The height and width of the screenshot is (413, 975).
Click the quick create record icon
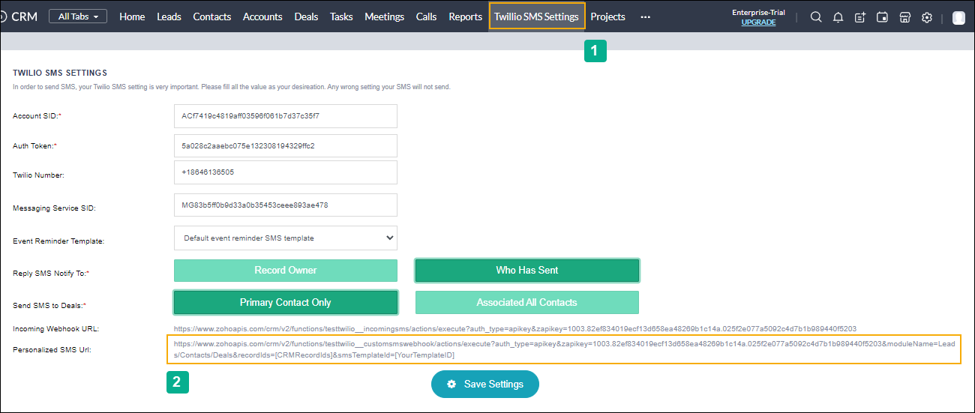coord(860,17)
